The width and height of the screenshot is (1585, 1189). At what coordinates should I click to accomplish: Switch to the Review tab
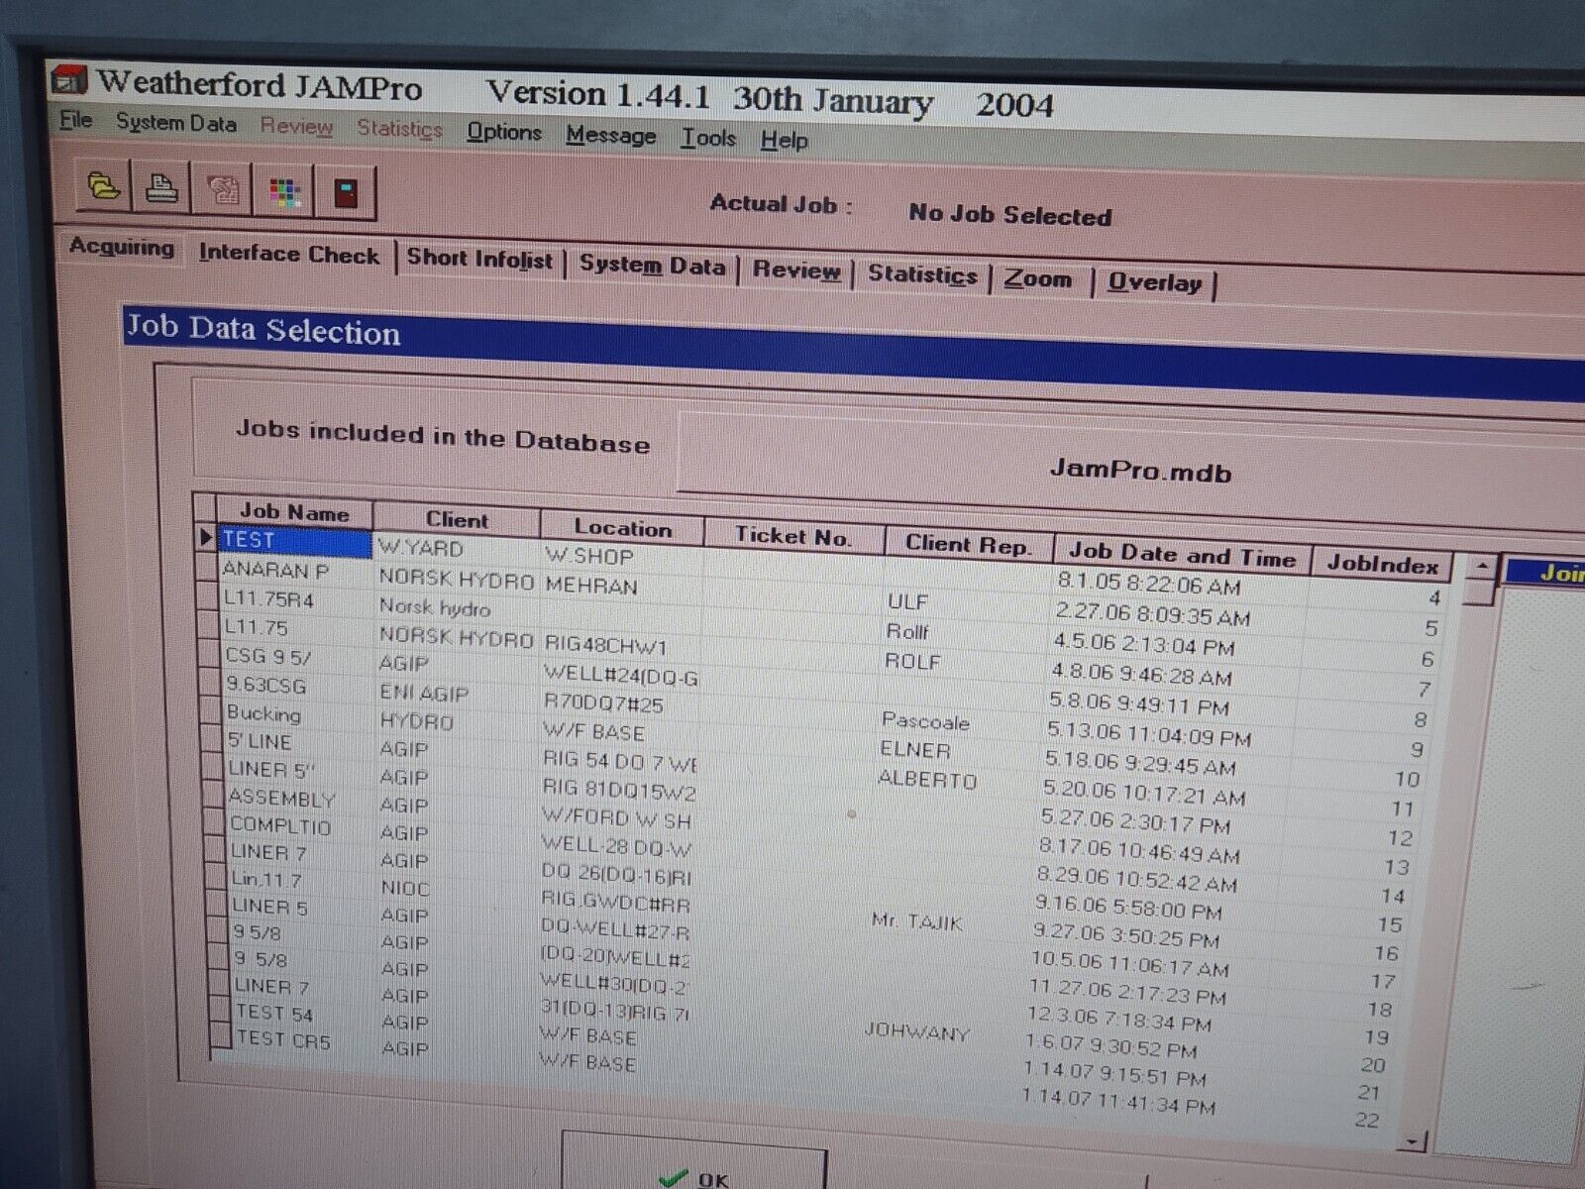(795, 270)
